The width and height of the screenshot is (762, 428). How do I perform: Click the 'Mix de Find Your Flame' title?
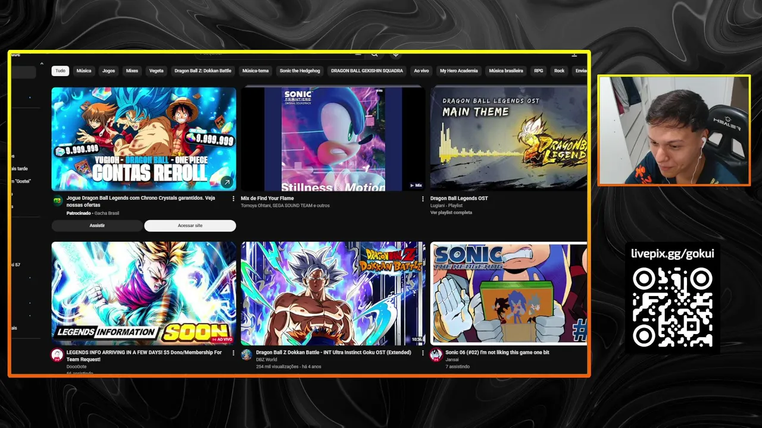click(267, 199)
